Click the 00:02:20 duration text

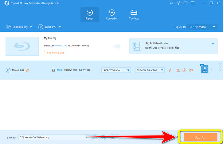(84, 70)
